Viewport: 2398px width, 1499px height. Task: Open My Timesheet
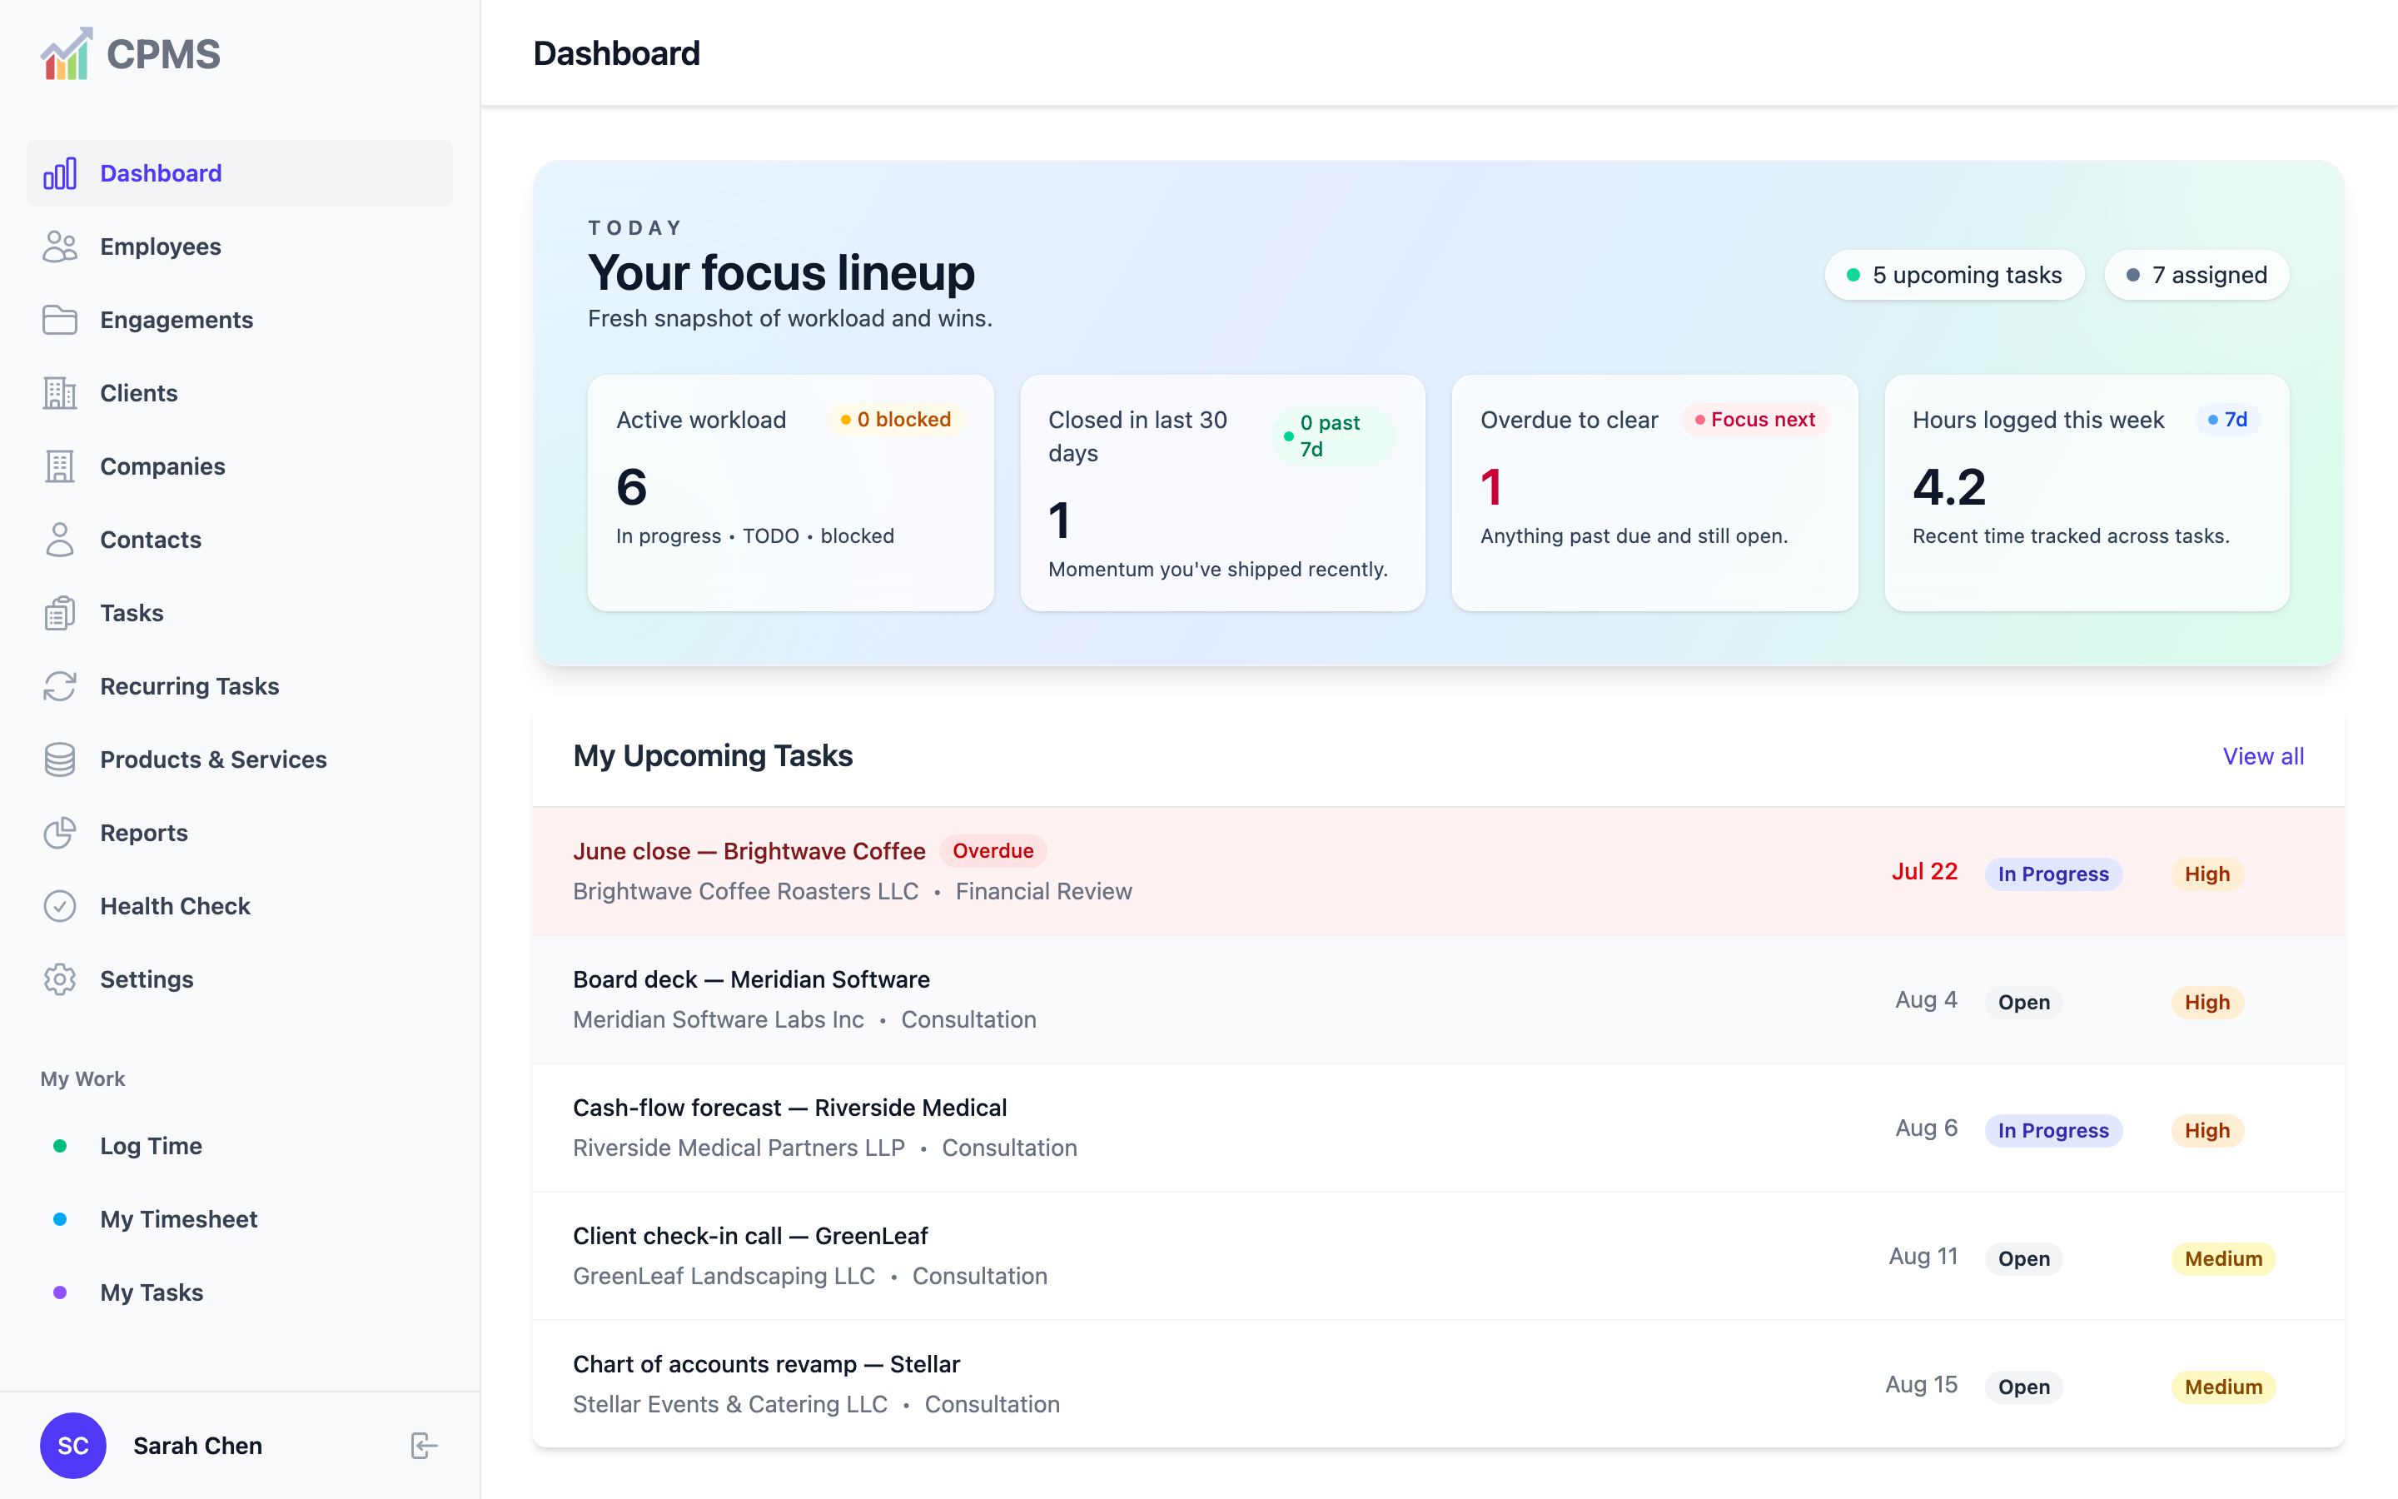(x=240, y=1220)
